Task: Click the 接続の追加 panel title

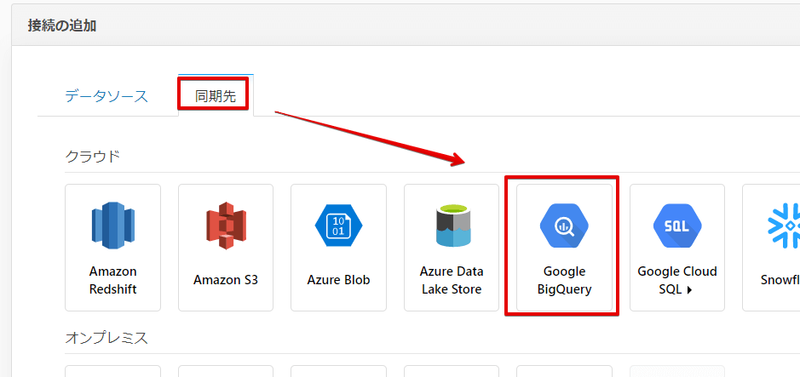Action: pyautogui.click(x=62, y=26)
